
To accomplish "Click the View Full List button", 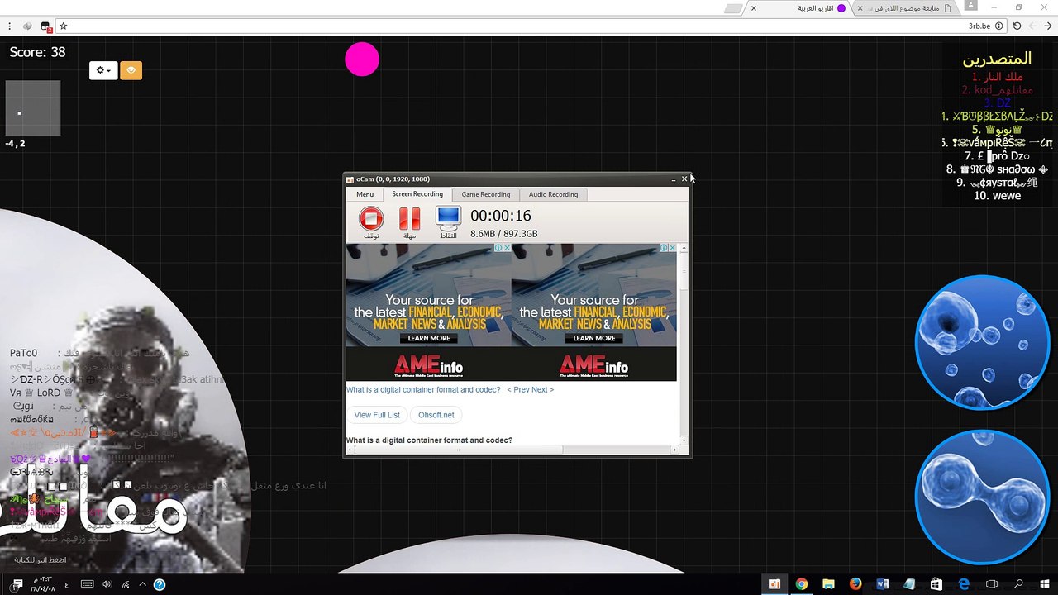I will pos(377,415).
